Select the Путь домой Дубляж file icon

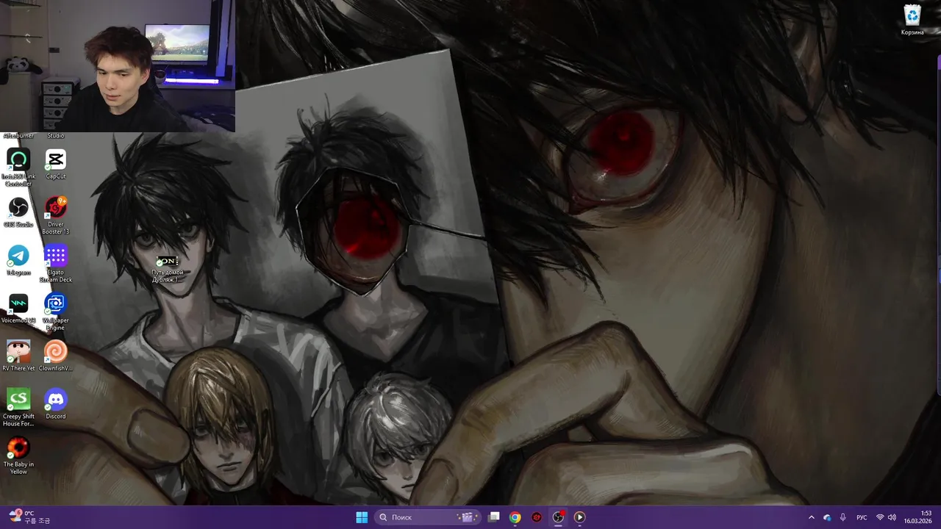click(168, 270)
